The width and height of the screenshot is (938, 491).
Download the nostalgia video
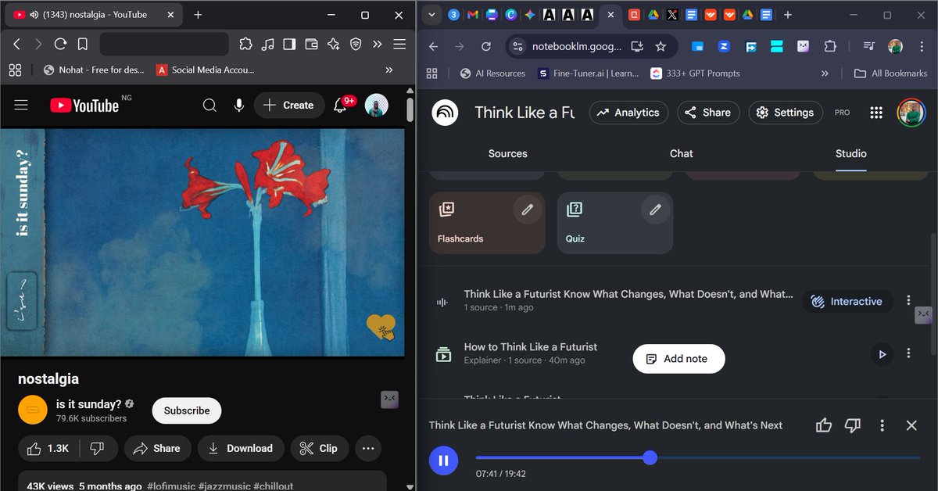(241, 448)
